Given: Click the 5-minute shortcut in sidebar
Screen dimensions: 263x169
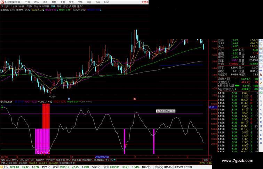Looking at the screenshot, I should point(261,101).
